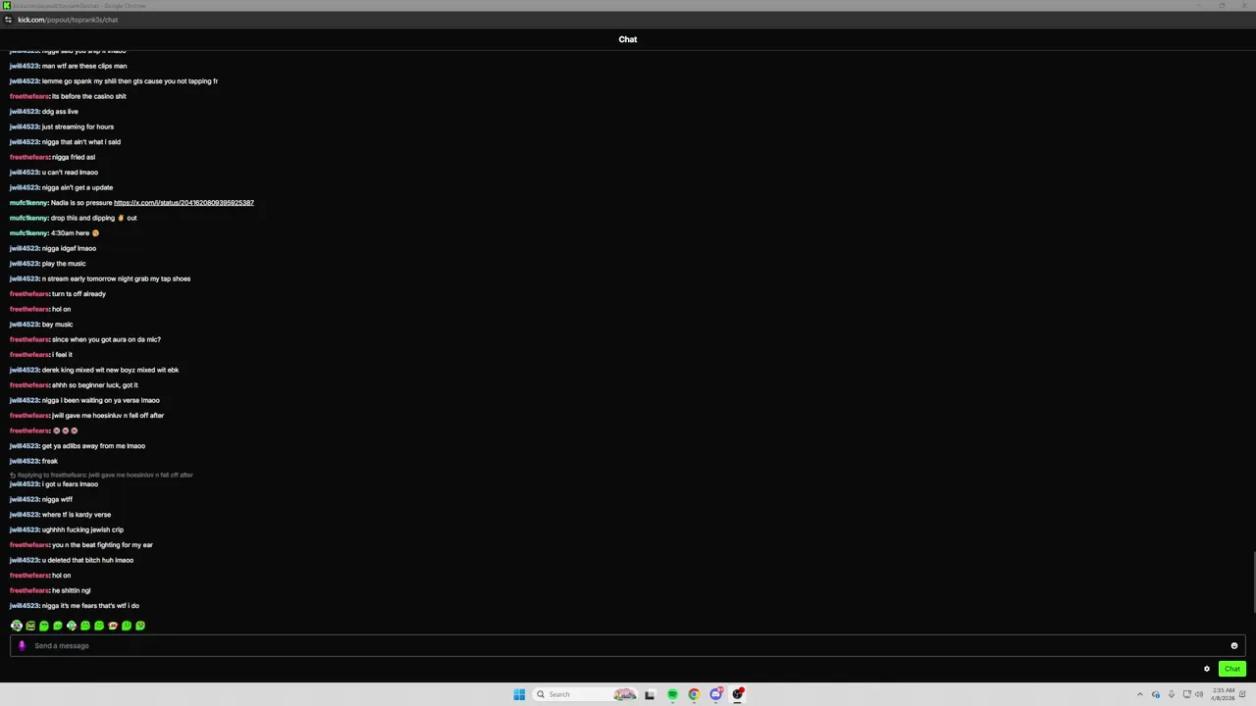Open the emoji picker in message box

pyautogui.click(x=1234, y=646)
